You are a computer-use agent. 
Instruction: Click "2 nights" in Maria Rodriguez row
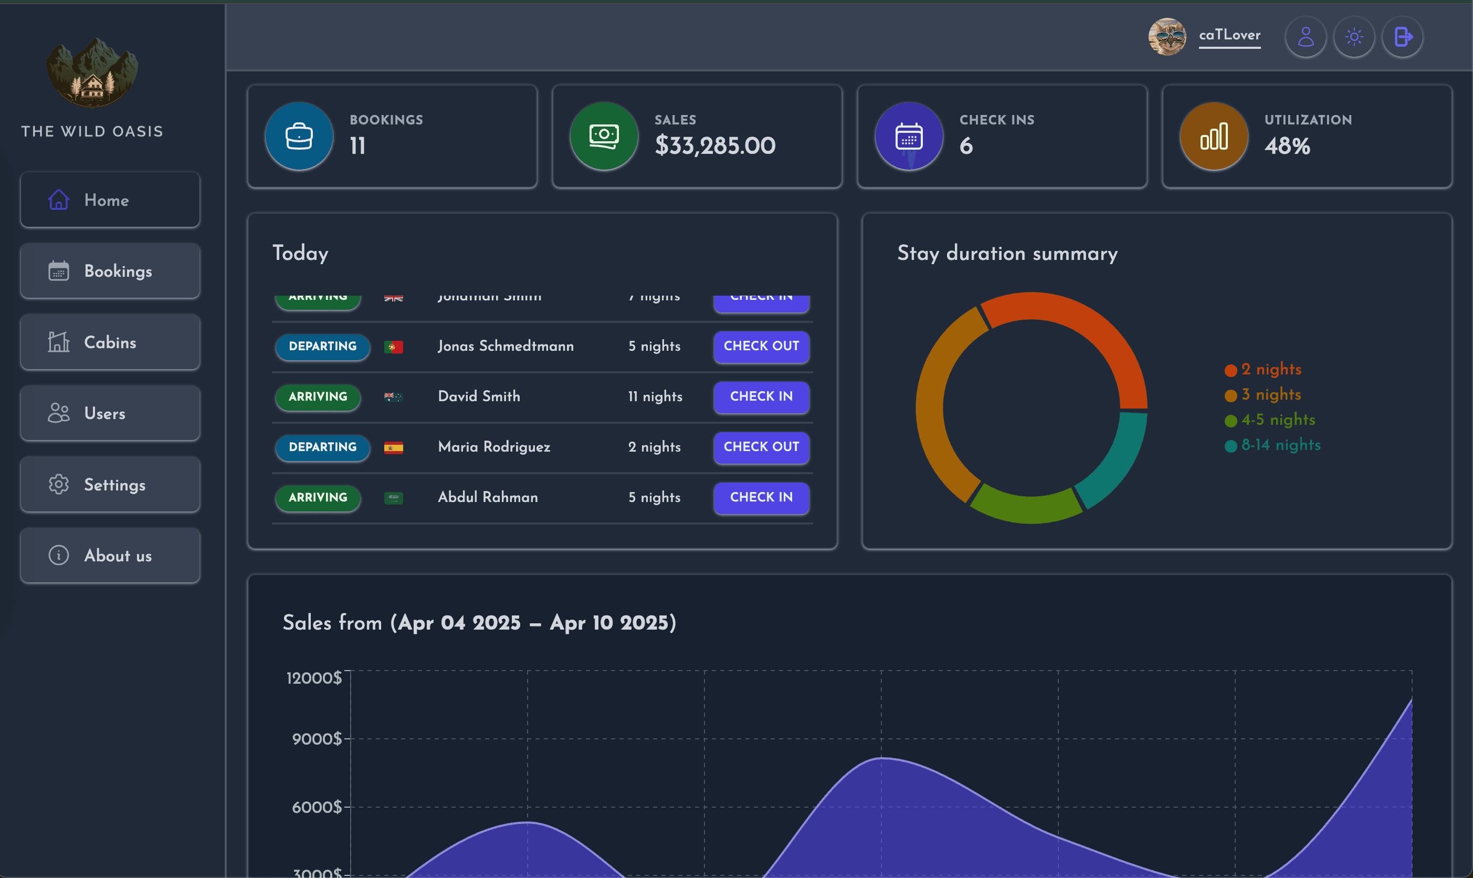tap(655, 447)
